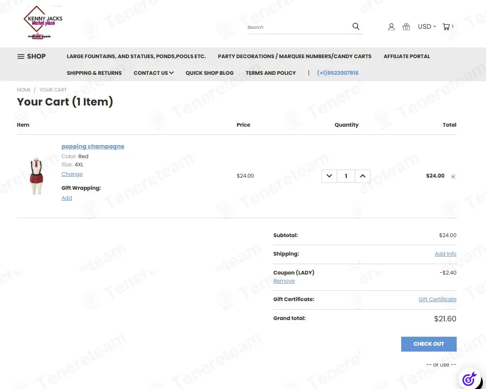The image size is (486, 389).
Task: Click the Grand total $21.60 amount
Action: pyautogui.click(x=445, y=319)
